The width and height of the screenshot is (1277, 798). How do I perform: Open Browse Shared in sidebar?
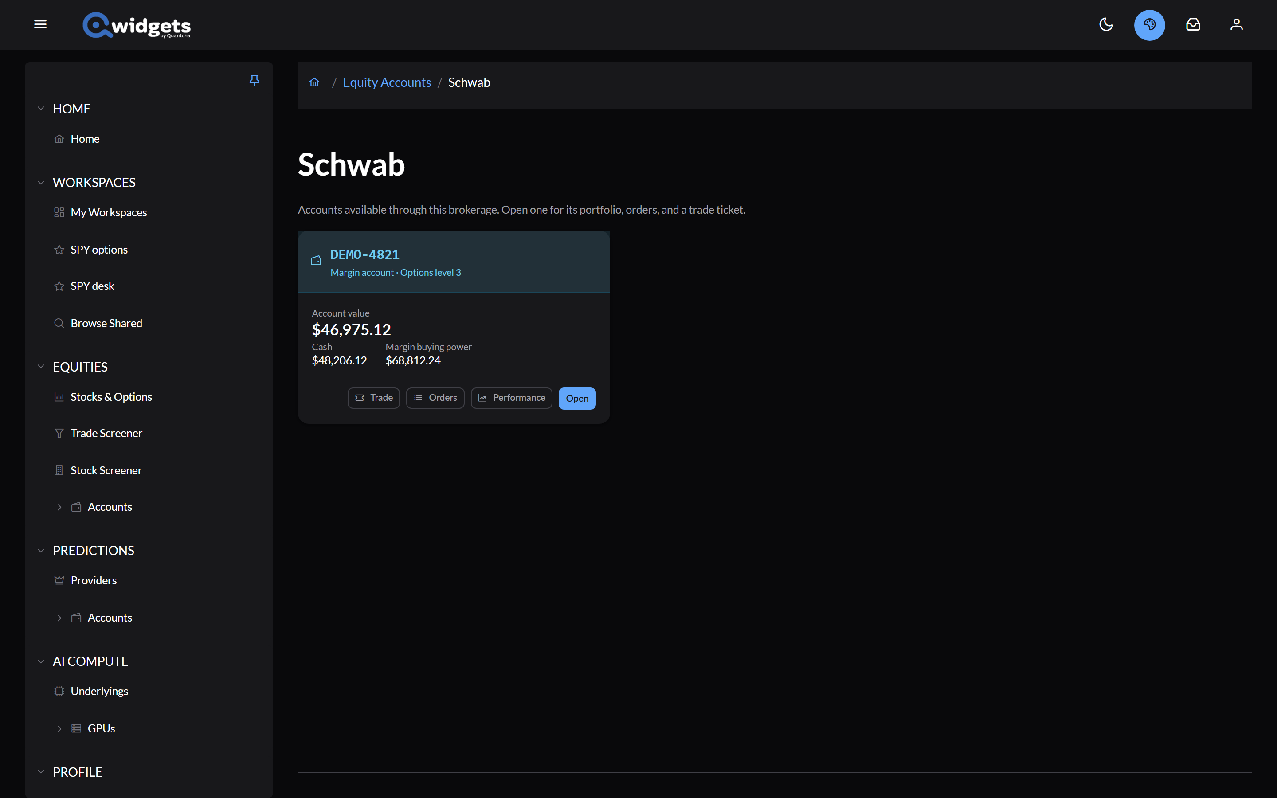pyautogui.click(x=106, y=323)
